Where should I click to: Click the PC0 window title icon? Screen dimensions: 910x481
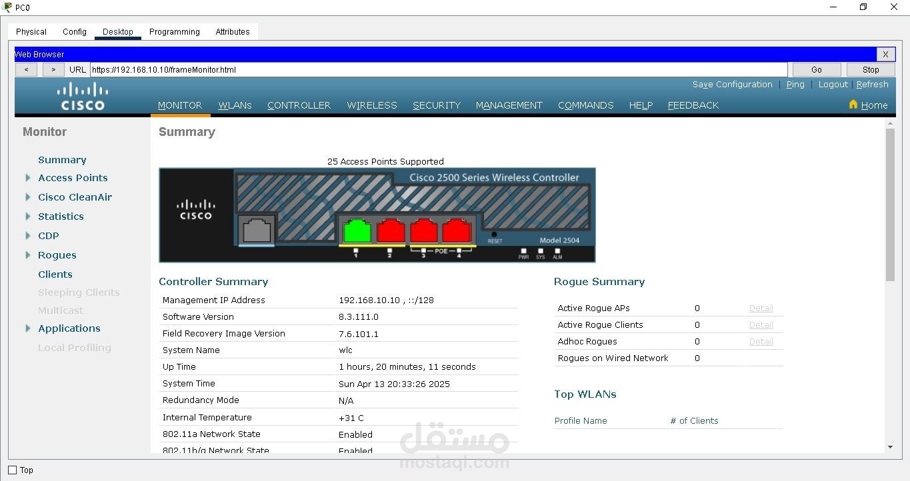7,7
